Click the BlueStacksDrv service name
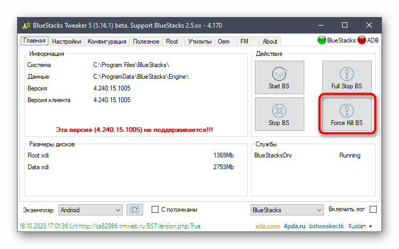This screenshot has height=249, width=399. [x=273, y=155]
